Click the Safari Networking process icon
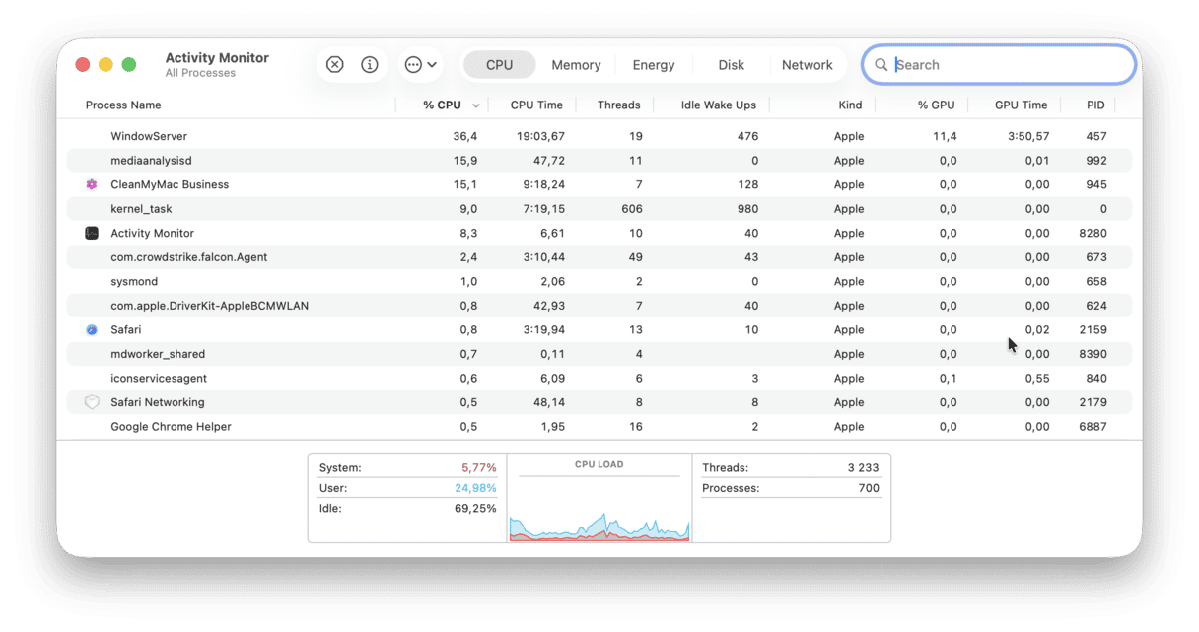The image size is (1199, 632). pyautogui.click(x=92, y=402)
